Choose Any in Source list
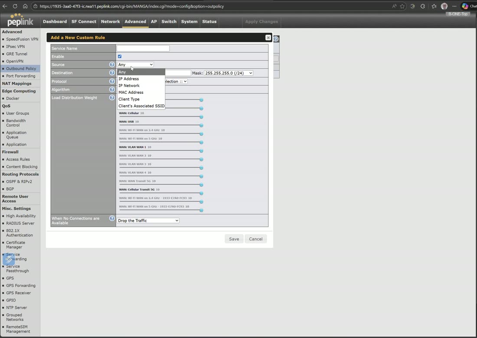Viewport: 477px width, 338px height. coord(141,72)
